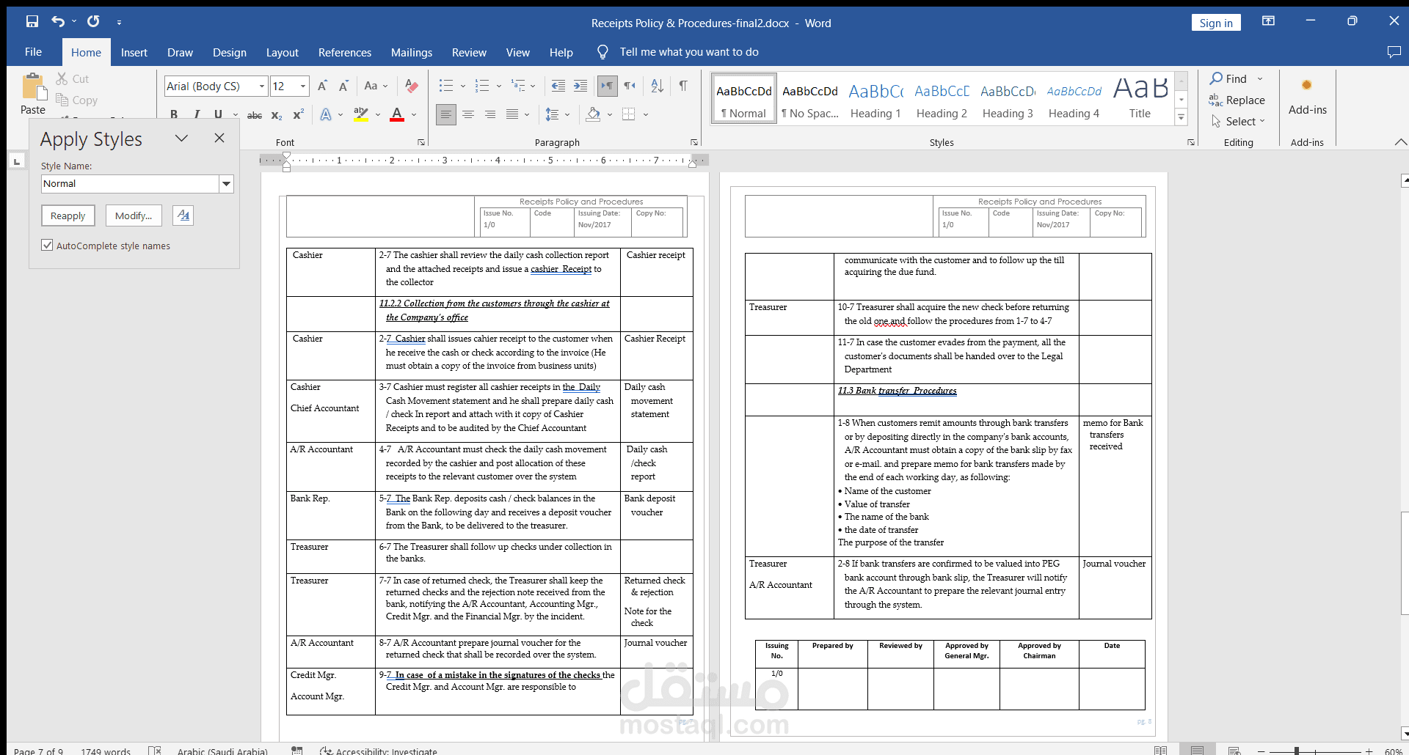This screenshot has height=755, width=1409.
Task: Open Apply Styles pane options arrow
Action: pyautogui.click(x=182, y=138)
